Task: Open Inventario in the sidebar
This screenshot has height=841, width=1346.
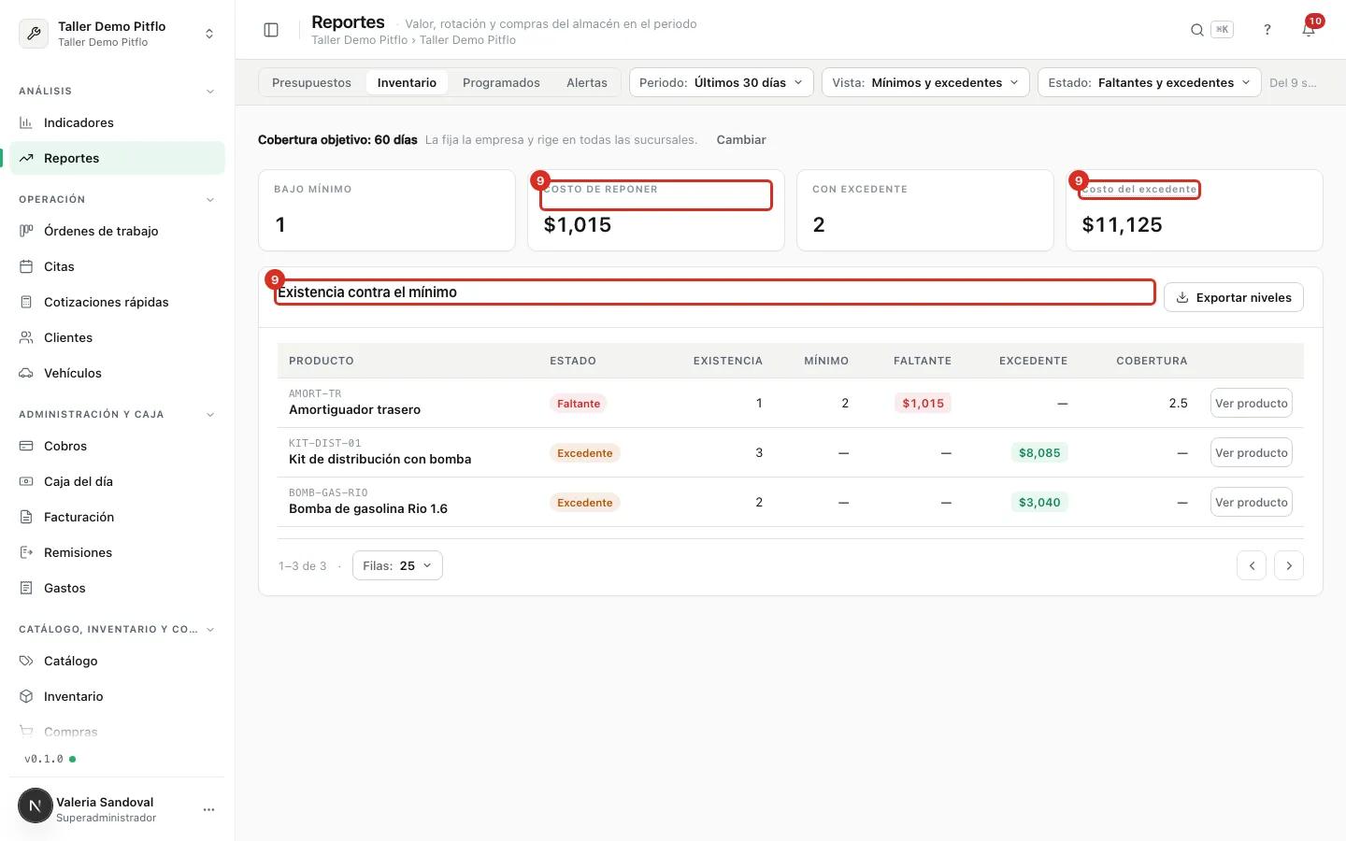Action: 117,696
